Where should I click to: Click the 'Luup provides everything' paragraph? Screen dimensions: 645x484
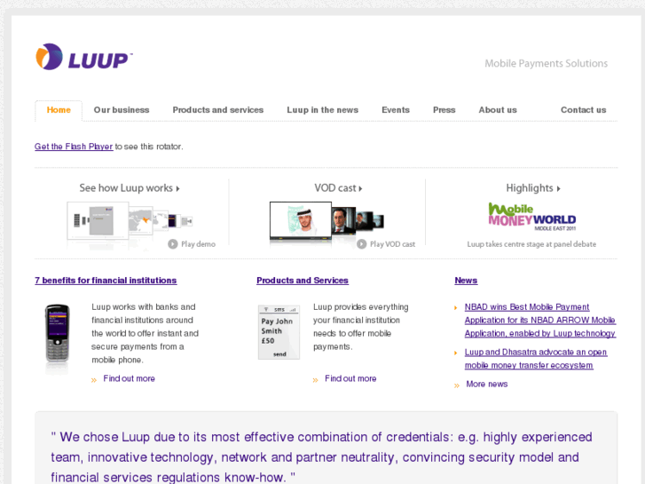click(x=361, y=327)
